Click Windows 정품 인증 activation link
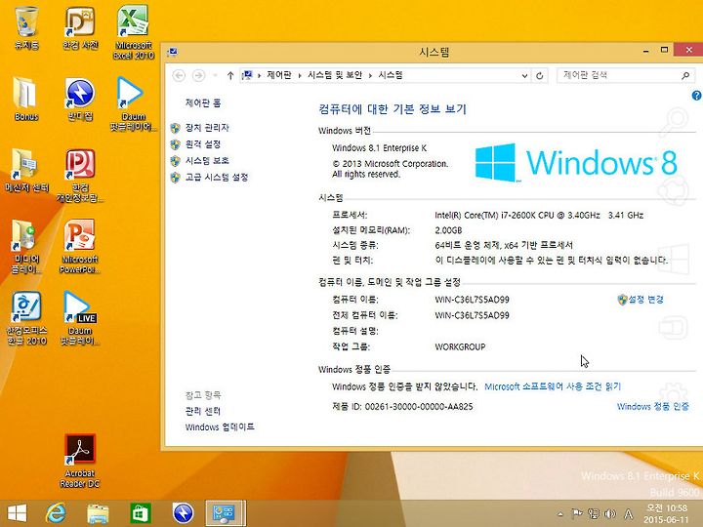This screenshot has width=703, height=527. (x=653, y=406)
